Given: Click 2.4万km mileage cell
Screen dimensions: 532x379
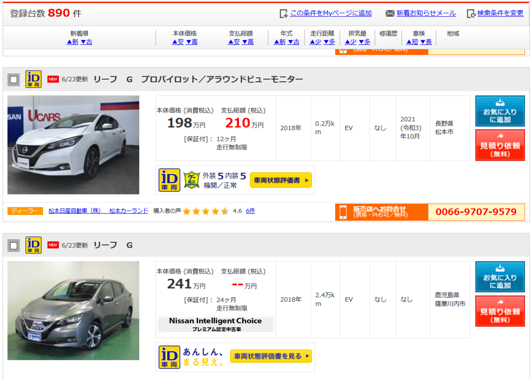Looking at the screenshot, I should [325, 300].
